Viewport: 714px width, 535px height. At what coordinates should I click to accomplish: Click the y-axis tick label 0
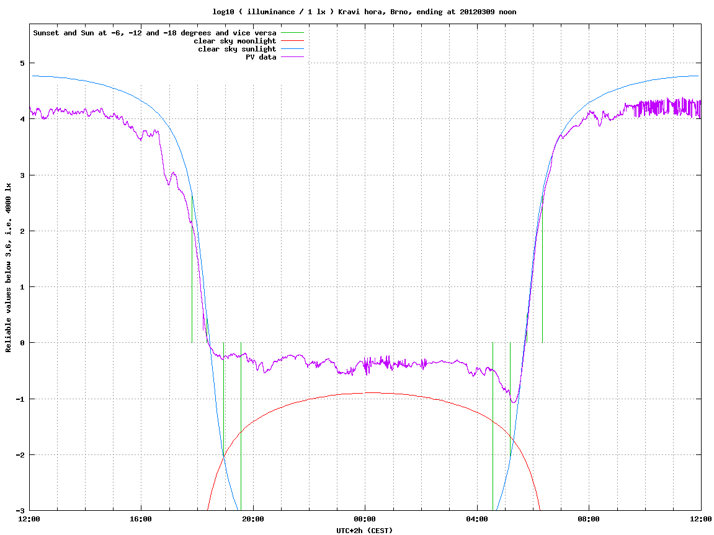click(x=22, y=343)
